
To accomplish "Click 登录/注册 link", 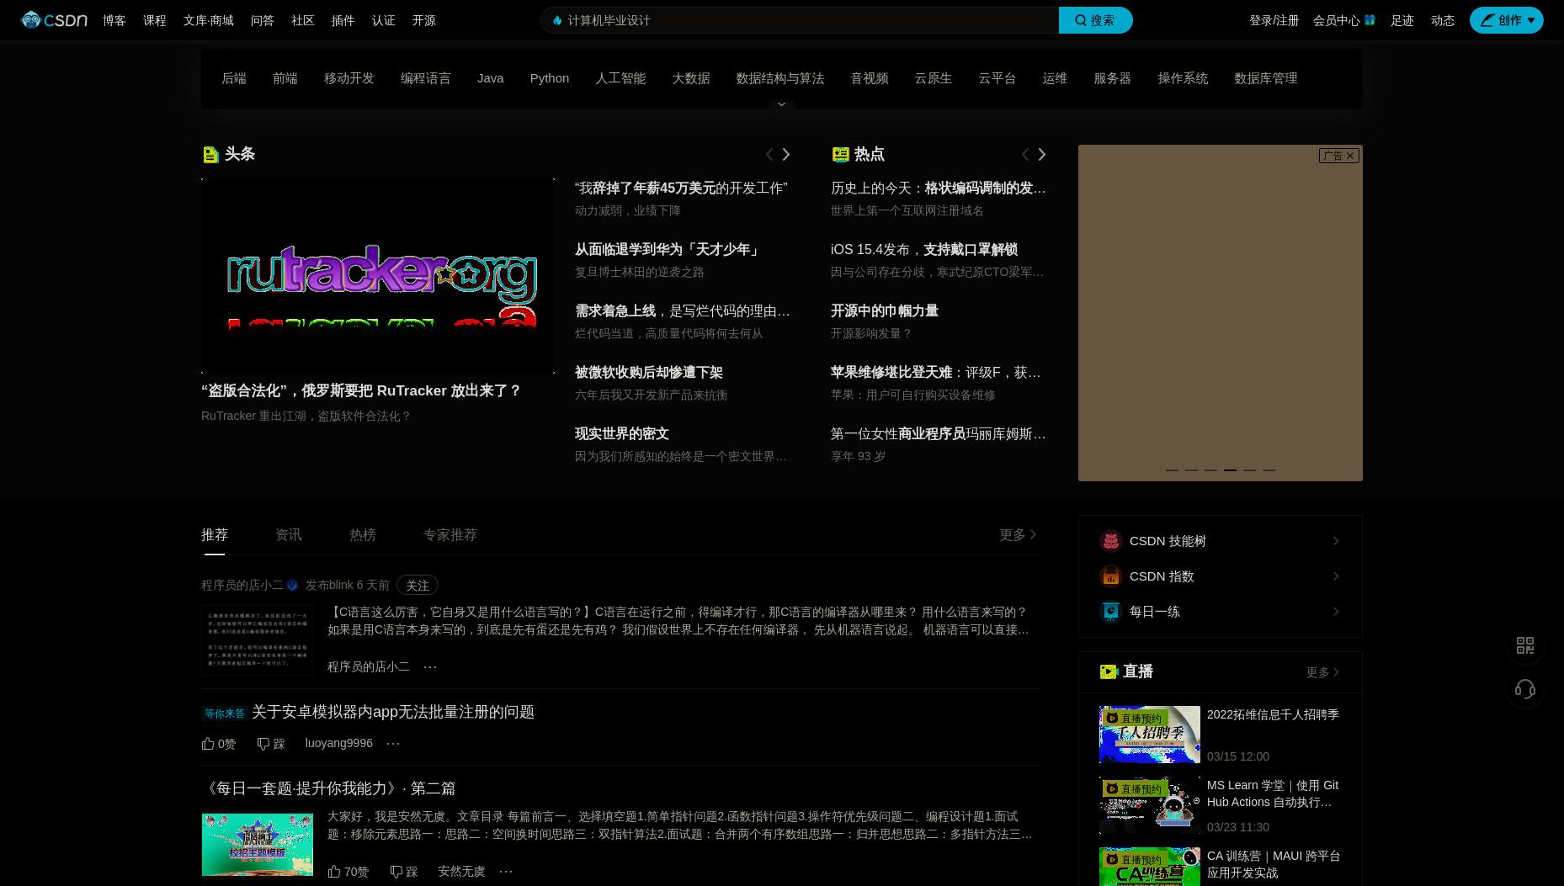I will point(1274,20).
